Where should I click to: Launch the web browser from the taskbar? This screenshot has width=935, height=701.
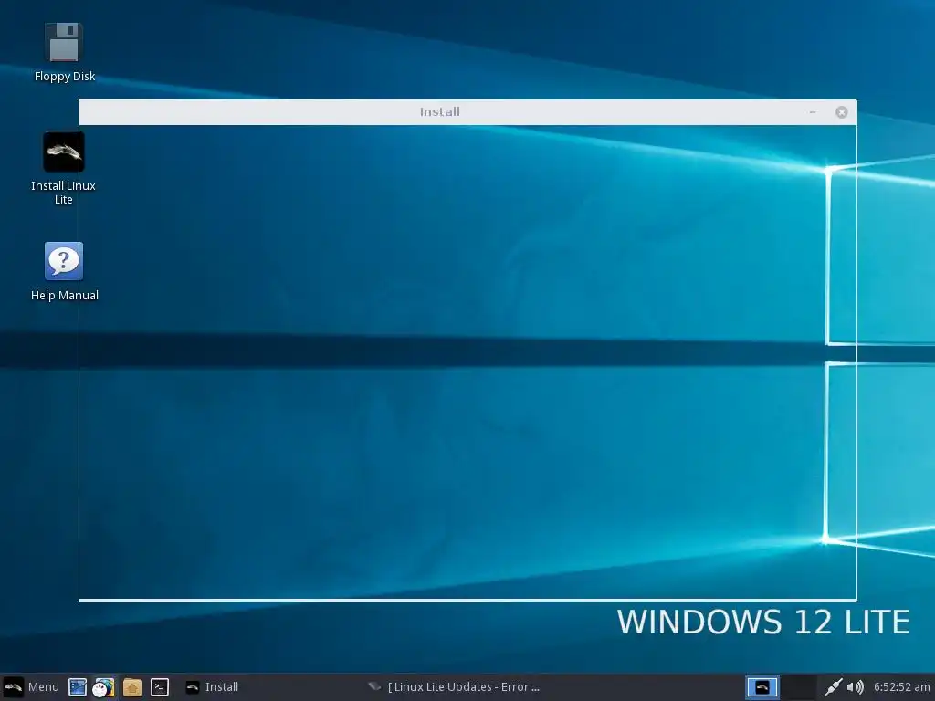103,687
